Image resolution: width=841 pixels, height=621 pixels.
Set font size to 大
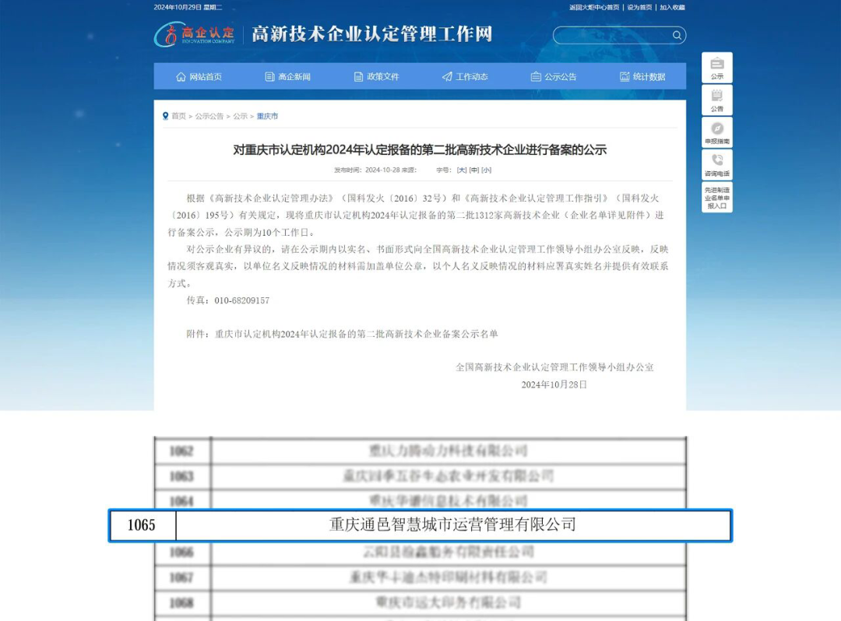click(462, 170)
